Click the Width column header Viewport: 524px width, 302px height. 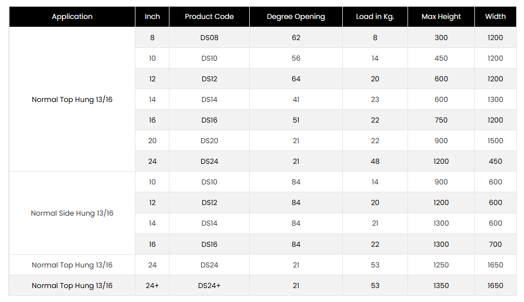tap(495, 17)
